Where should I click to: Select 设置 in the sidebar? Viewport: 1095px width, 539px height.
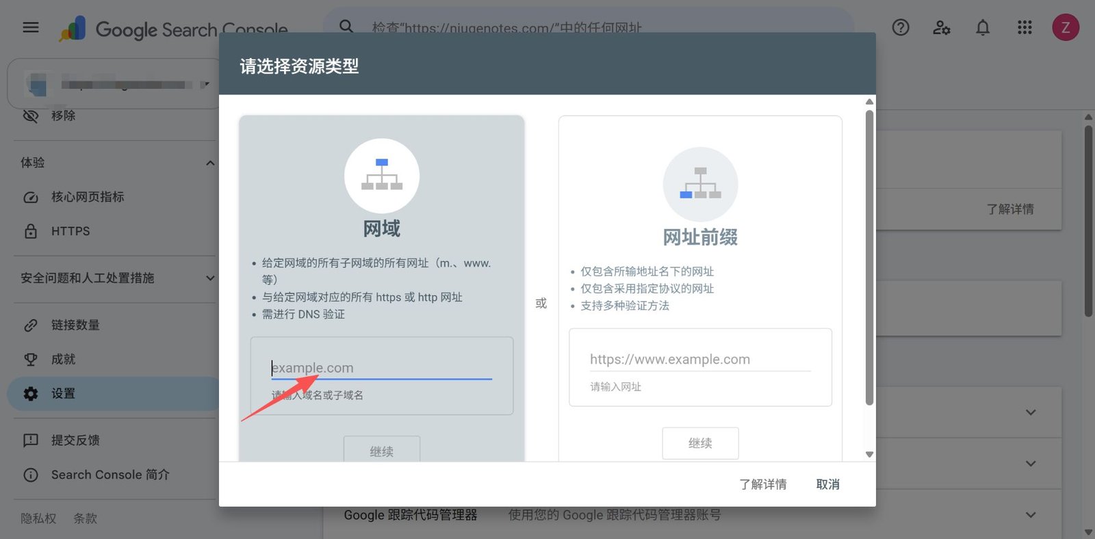(113, 393)
